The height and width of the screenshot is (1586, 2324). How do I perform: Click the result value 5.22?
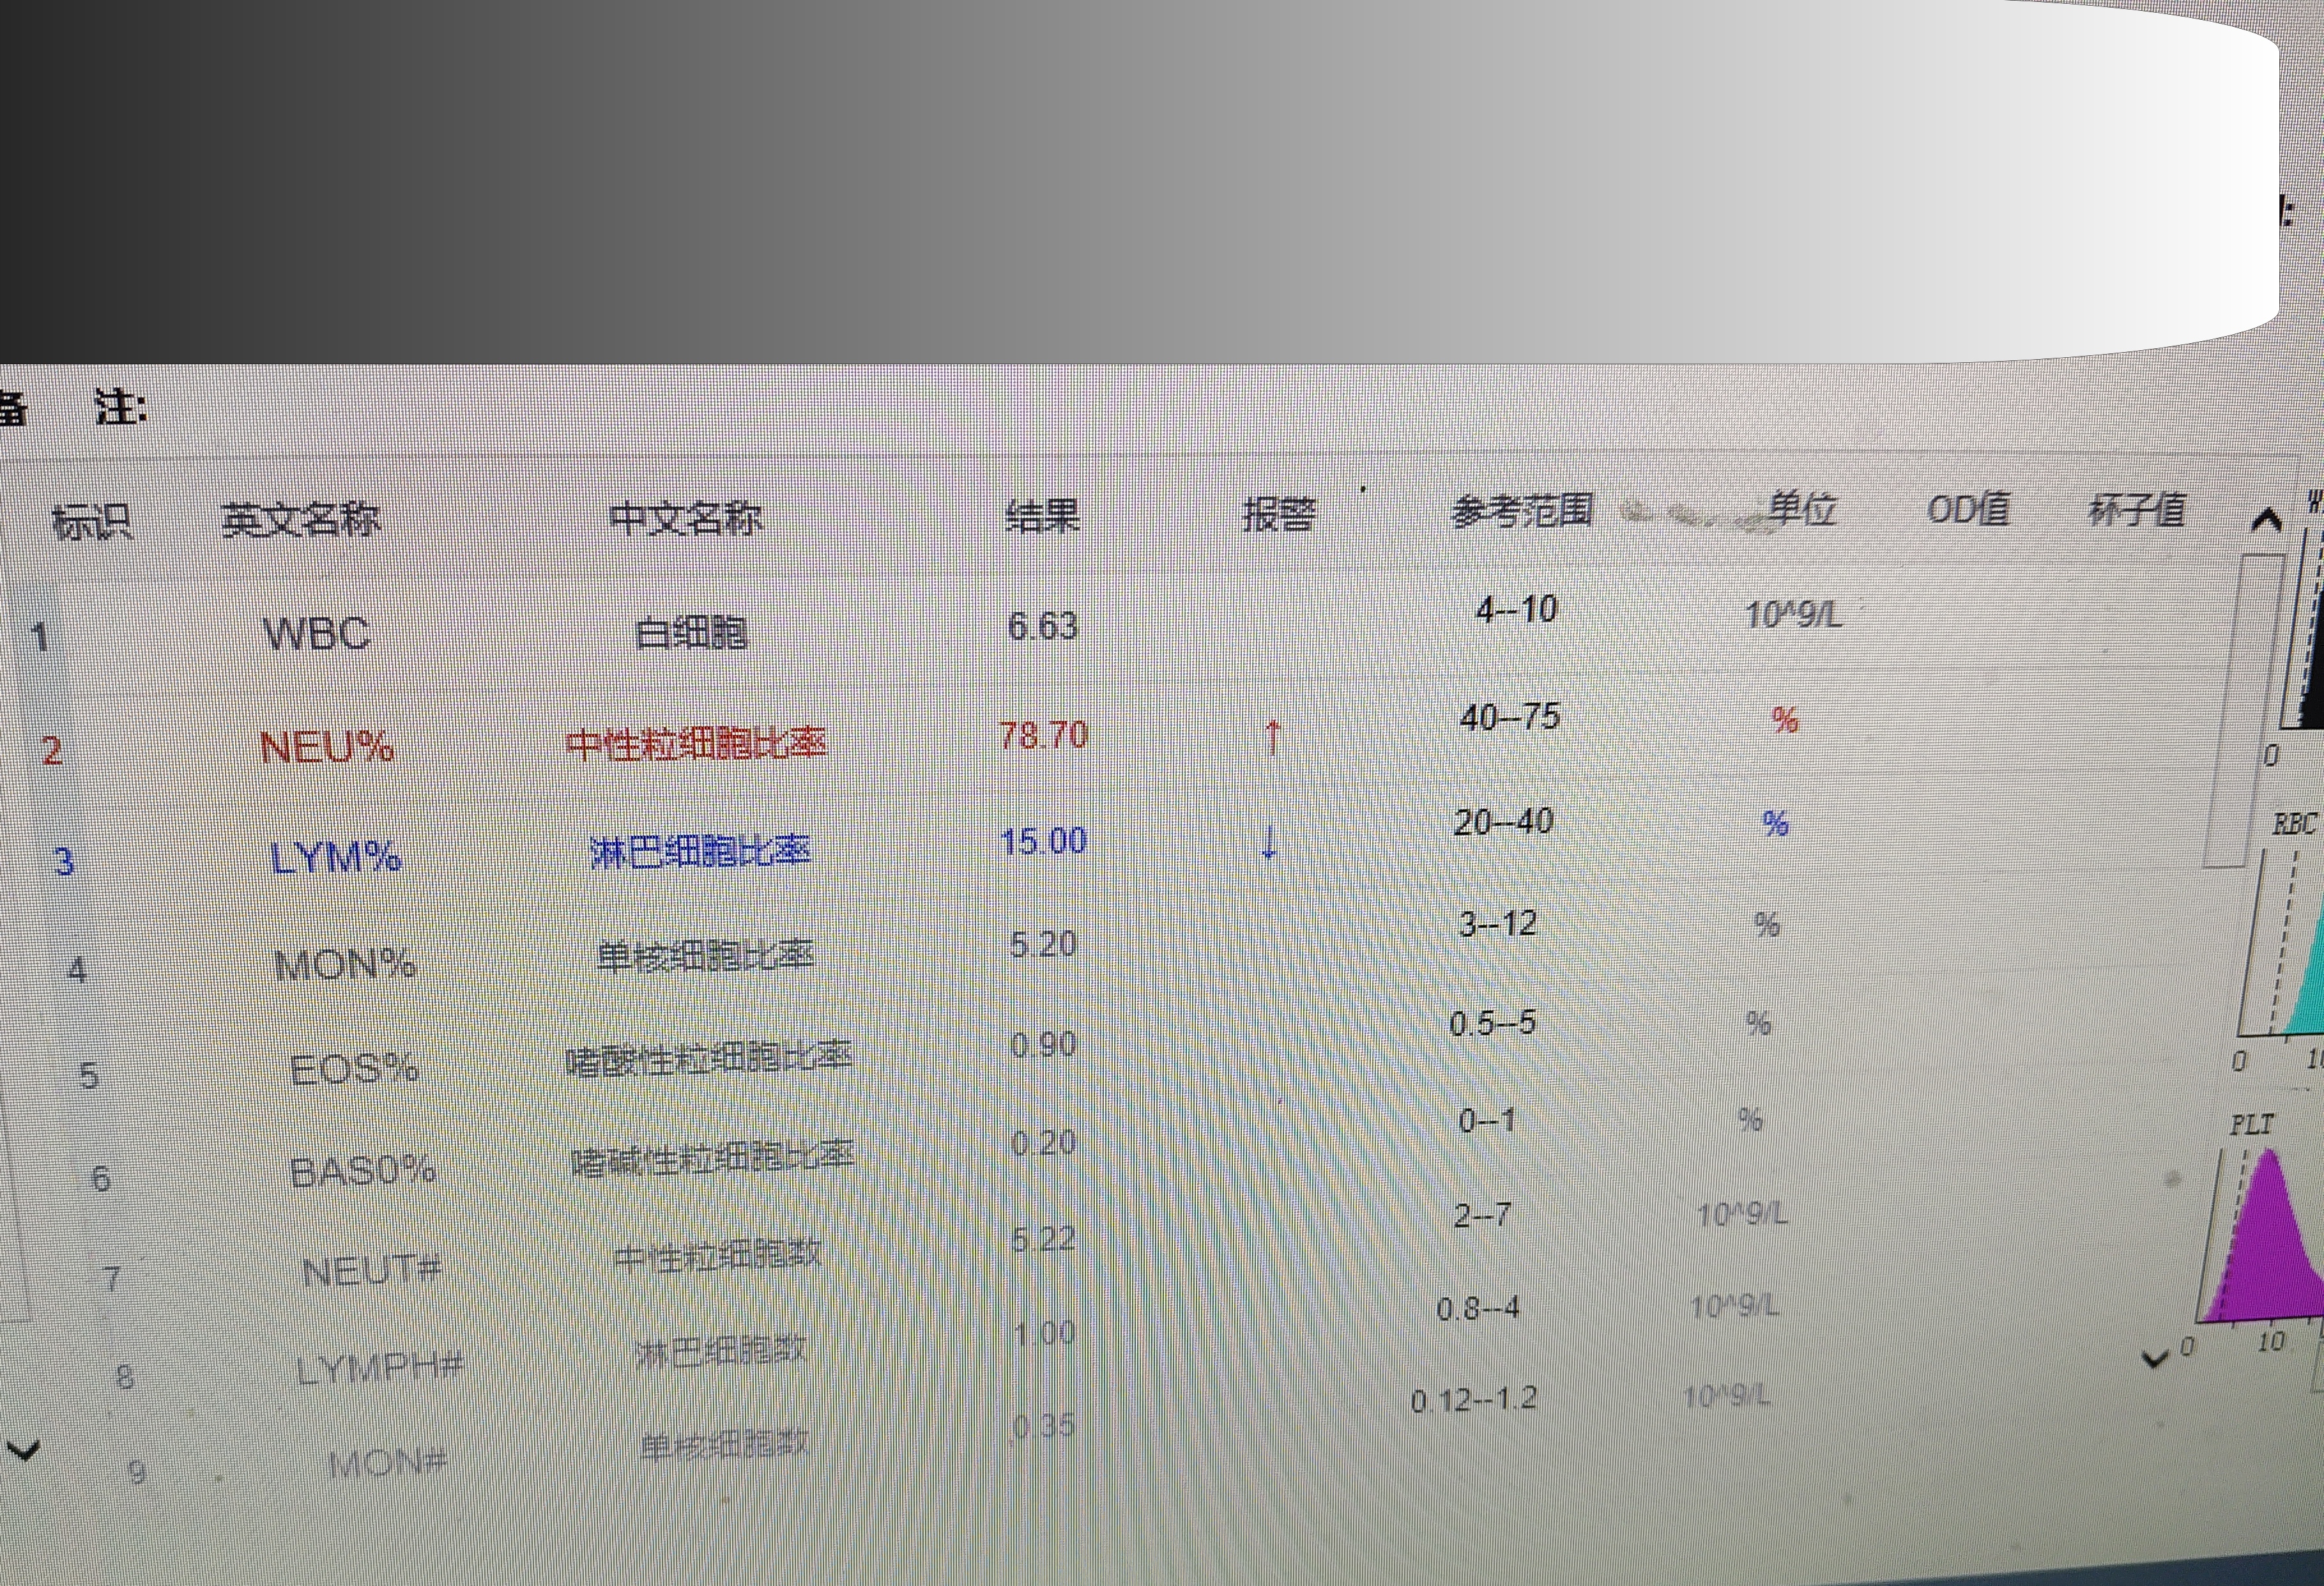[1043, 1239]
